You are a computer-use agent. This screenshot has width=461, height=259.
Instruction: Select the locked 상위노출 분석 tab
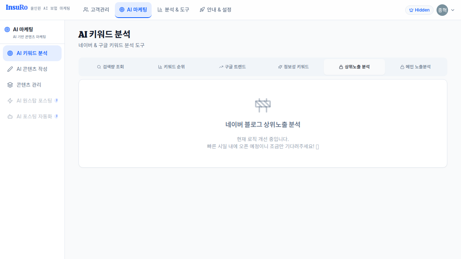coord(354,67)
